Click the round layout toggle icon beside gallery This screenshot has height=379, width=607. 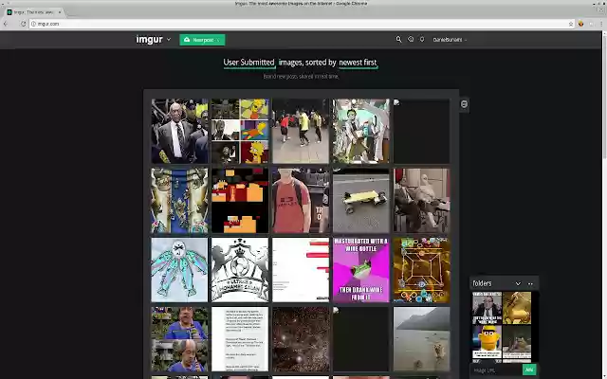(x=464, y=104)
